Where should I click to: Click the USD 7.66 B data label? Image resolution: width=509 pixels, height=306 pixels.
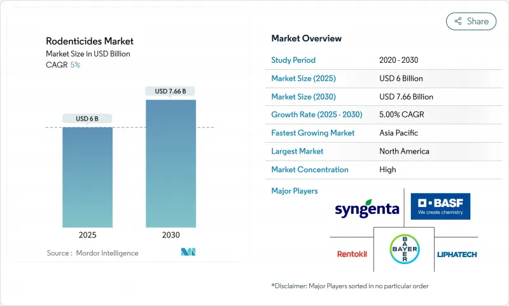click(171, 91)
